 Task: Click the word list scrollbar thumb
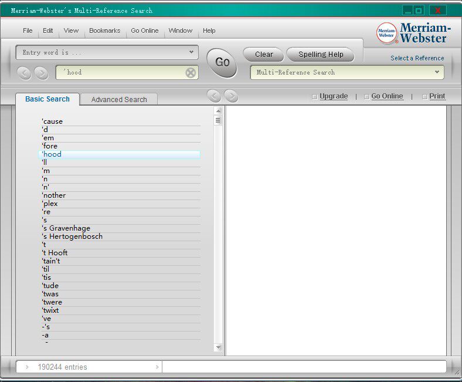click(218, 120)
